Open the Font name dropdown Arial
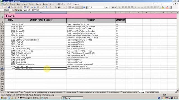 pyautogui.click(x=104, y=7)
